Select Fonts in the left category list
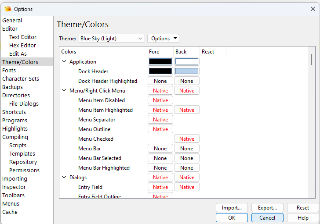 [x=9, y=70]
